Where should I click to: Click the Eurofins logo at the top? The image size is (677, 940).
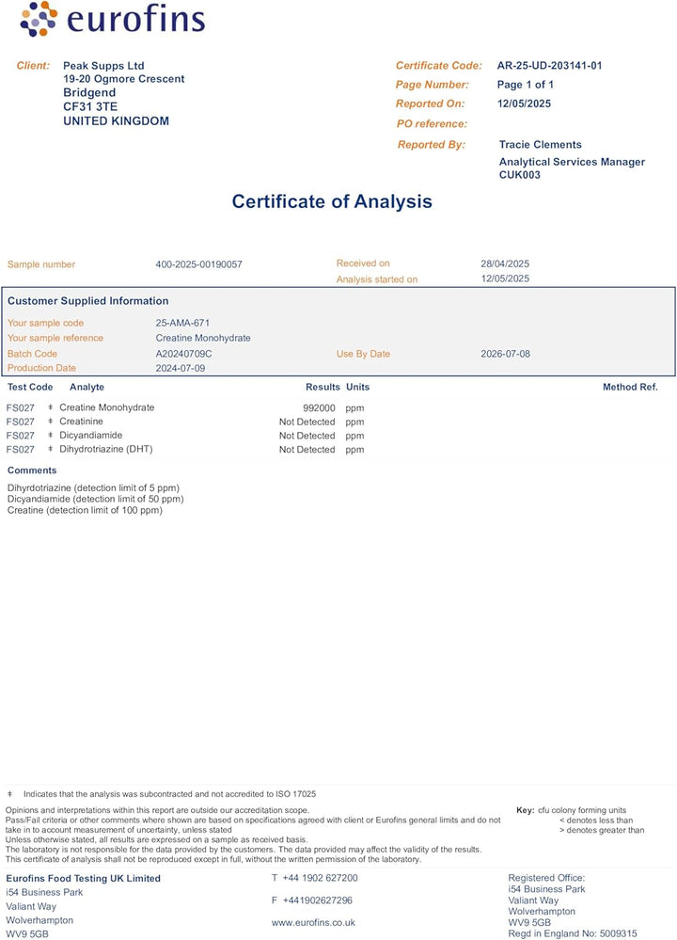click(111, 21)
